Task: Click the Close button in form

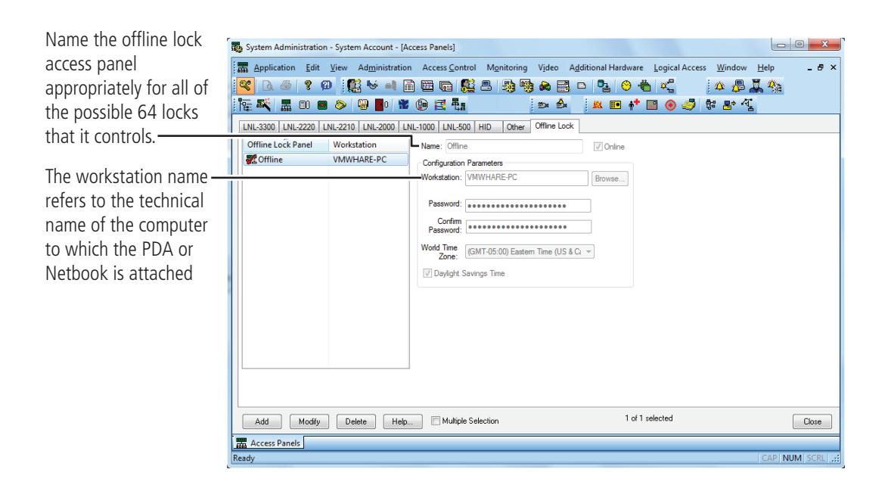Action: [812, 421]
